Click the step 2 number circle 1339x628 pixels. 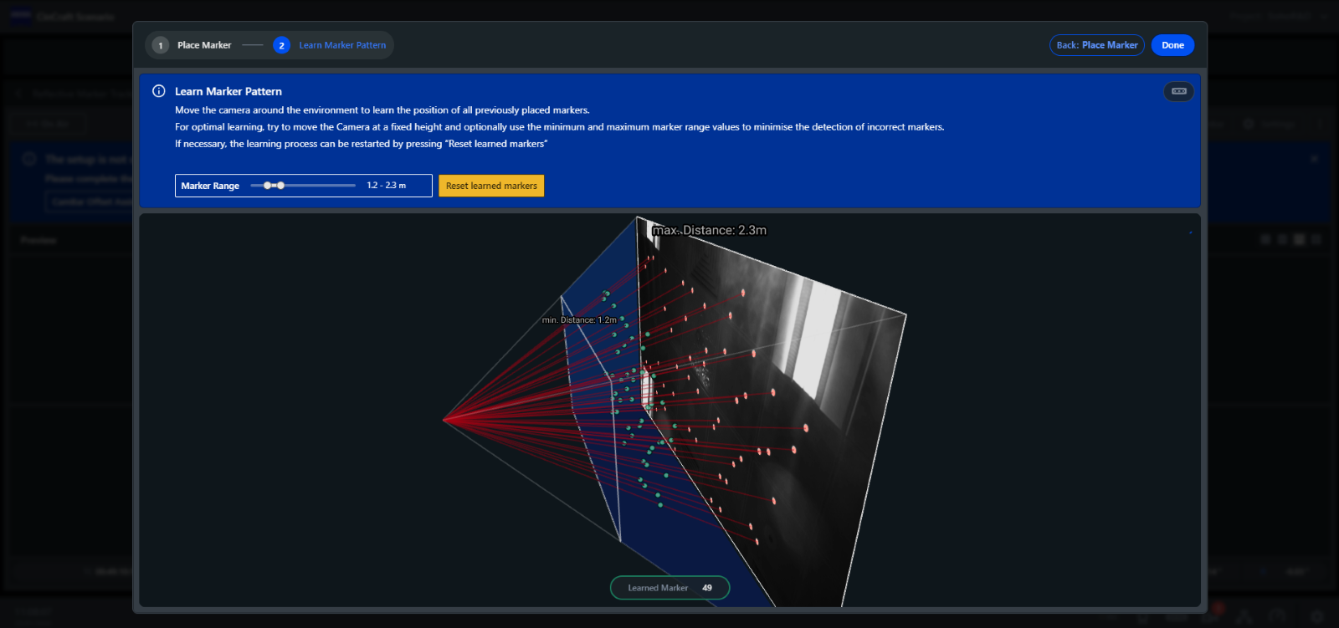tap(281, 45)
